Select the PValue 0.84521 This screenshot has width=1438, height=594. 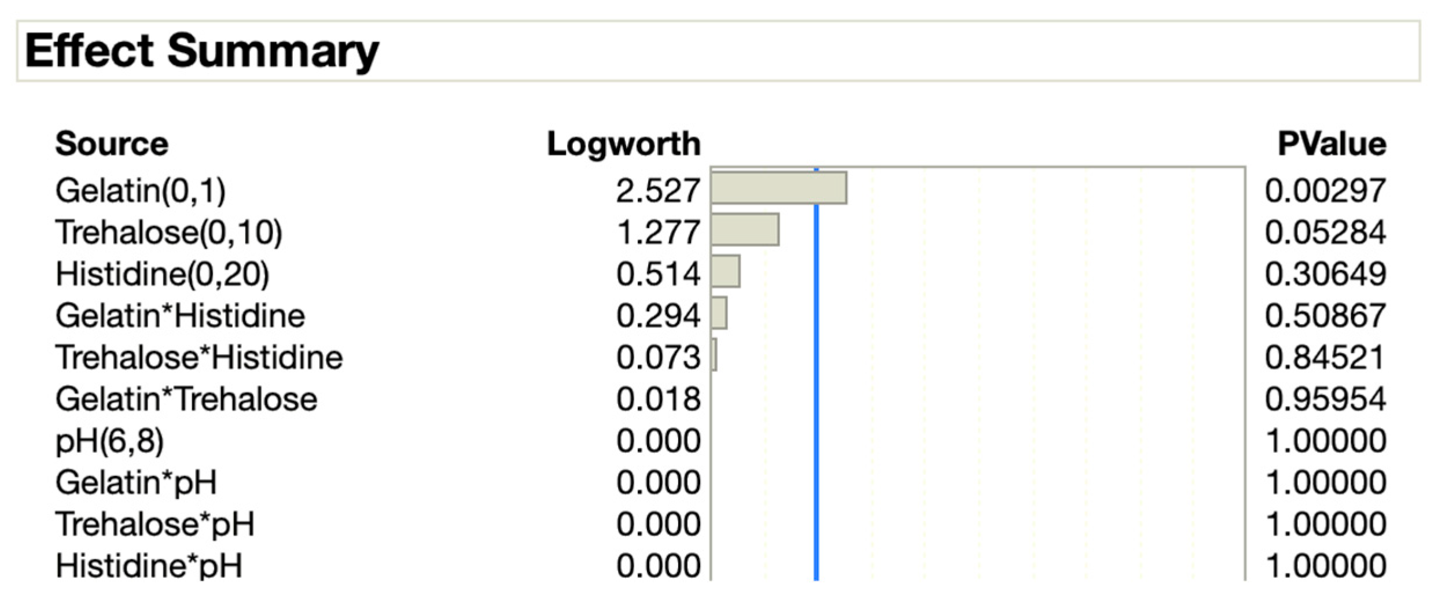coord(1325,357)
